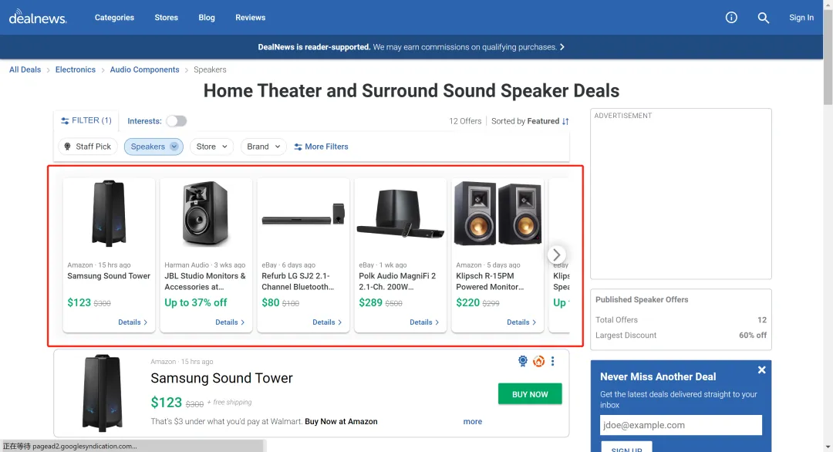
Task: Open More Filters panel
Action: pyautogui.click(x=322, y=147)
